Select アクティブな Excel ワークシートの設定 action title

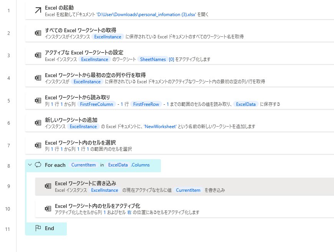coord(84,53)
